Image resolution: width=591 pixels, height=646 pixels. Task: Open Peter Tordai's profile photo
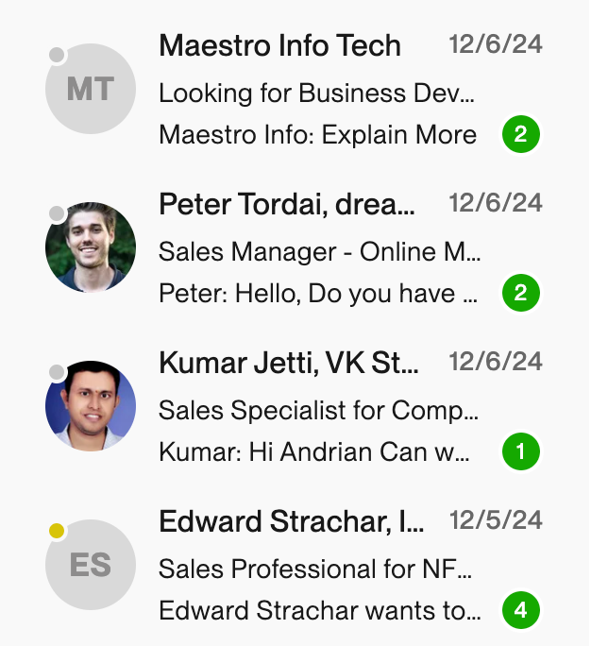[x=91, y=247]
